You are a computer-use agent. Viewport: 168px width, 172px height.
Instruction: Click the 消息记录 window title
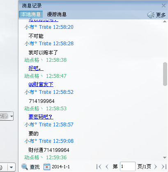[x=32, y=6]
